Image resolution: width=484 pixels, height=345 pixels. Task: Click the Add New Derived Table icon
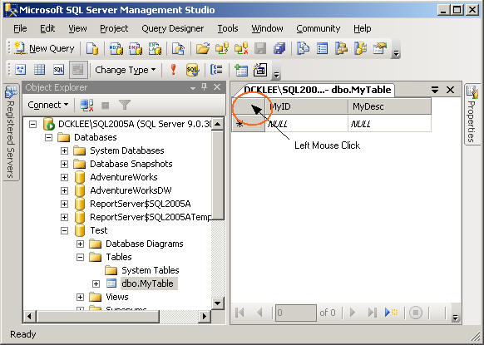(260, 70)
